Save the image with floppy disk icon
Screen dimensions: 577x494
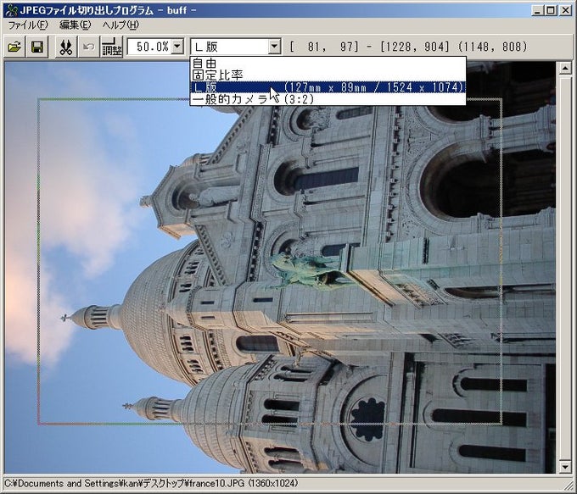click(x=36, y=47)
